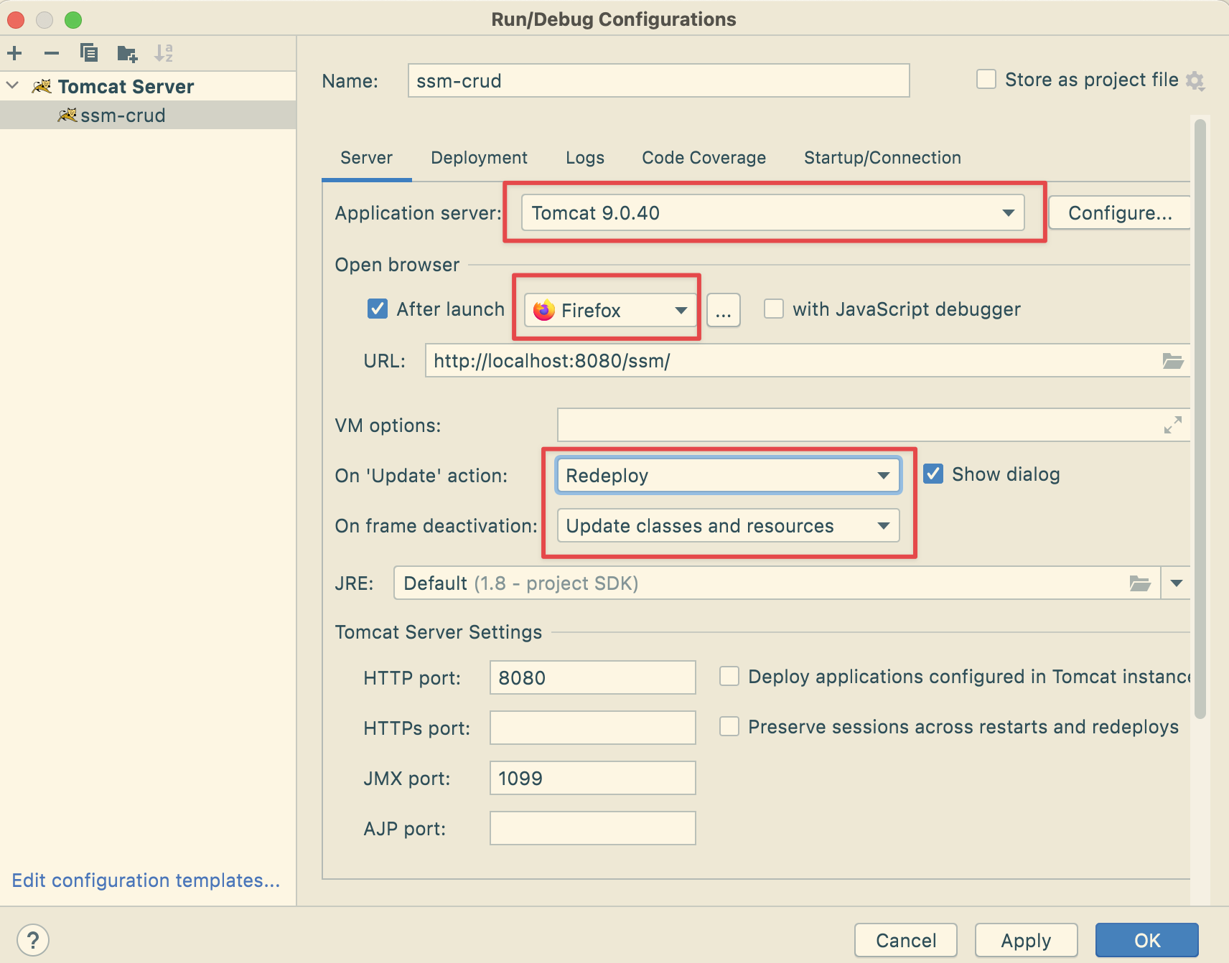Uncheck the After launch checkbox

click(x=378, y=309)
